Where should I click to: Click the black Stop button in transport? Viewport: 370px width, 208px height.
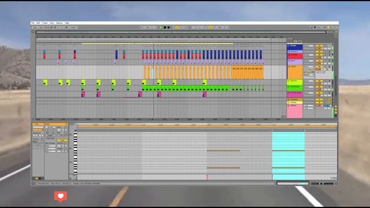tap(165, 27)
